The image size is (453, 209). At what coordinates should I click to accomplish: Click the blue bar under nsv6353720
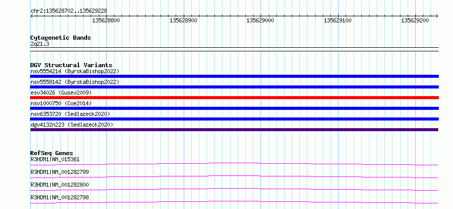234,119
